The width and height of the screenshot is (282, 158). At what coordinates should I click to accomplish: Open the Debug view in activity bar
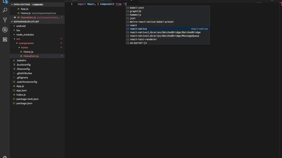tap(5, 29)
